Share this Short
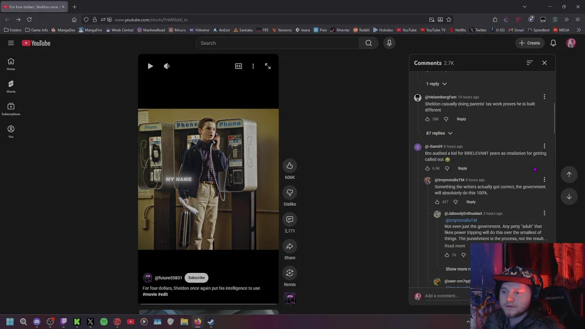This screenshot has height=329, width=585. pos(290,246)
